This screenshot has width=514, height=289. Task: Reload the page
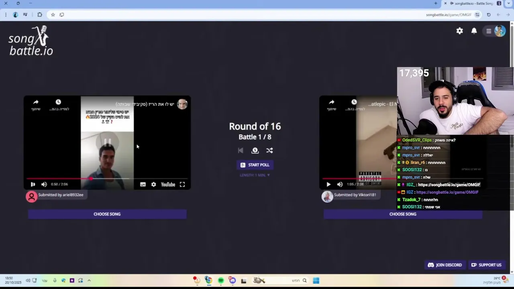[489, 15]
